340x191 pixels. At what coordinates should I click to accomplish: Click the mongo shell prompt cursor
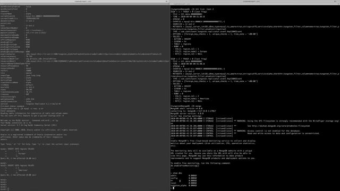(173, 188)
